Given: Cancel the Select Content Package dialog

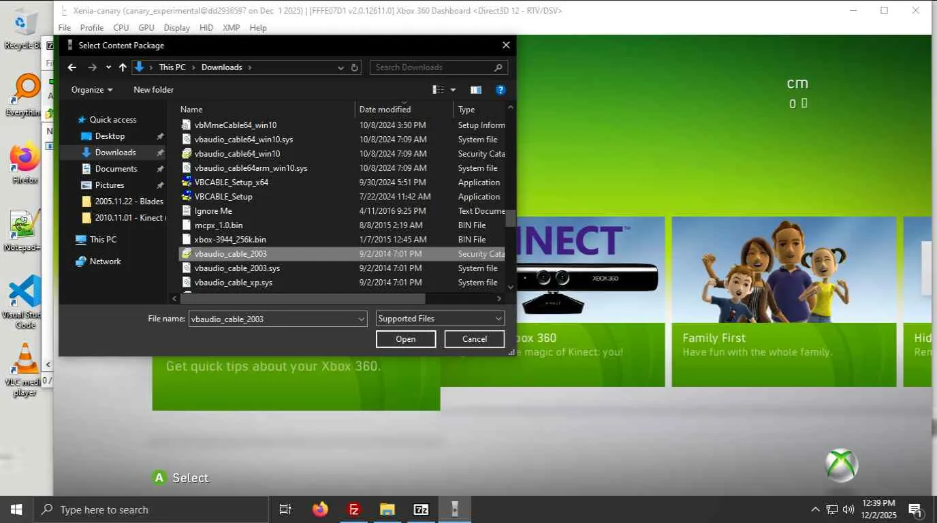Looking at the screenshot, I should [x=475, y=339].
